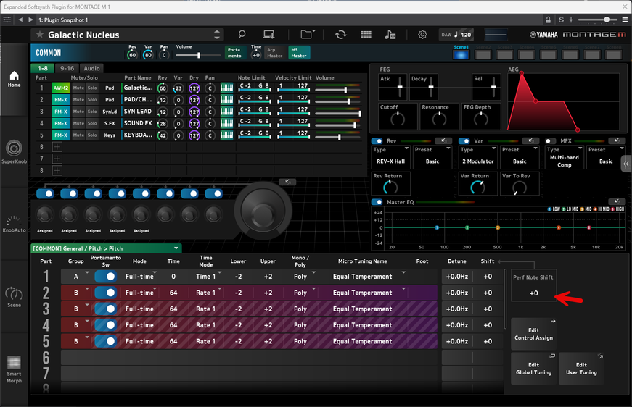This screenshot has width=632, height=407.
Task: Toggle the Rev effect switch off
Action: (377, 141)
